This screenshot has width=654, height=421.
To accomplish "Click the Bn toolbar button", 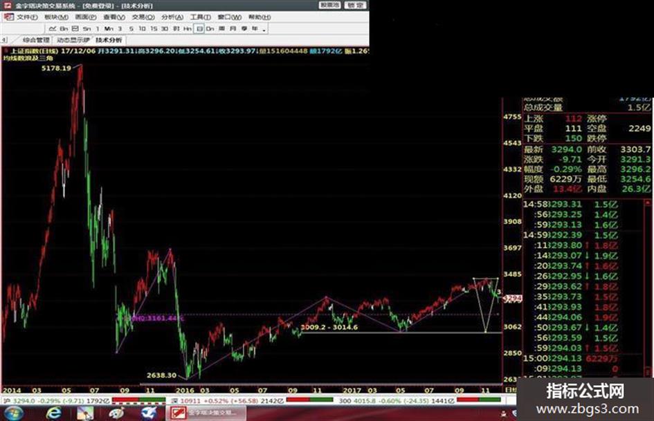I will tap(64, 29).
